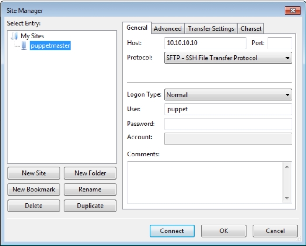Rename the selected site entry
This screenshot has width=306, height=246.
point(90,189)
